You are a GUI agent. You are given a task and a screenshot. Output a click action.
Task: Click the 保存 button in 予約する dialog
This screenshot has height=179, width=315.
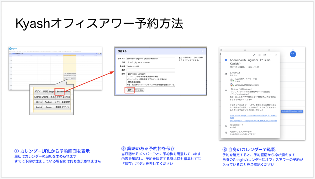[130, 90]
